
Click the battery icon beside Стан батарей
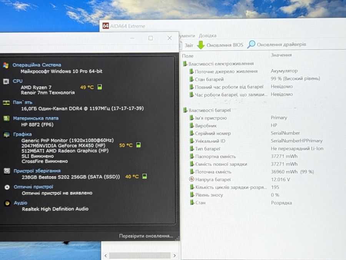[x=191, y=79]
